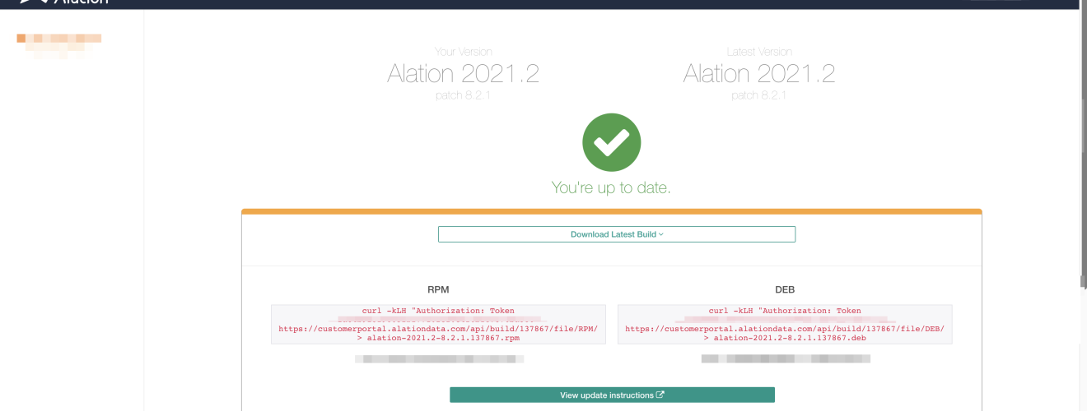The image size is (1087, 411).
Task: Click the green up-to-date checkmark icon
Action: click(612, 142)
